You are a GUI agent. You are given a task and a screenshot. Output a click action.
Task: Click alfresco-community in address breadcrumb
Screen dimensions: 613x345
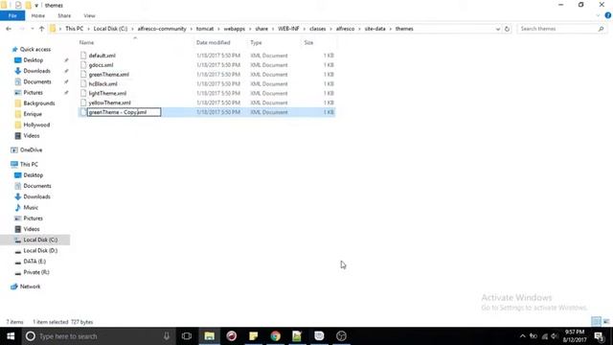pyautogui.click(x=162, y=29)
